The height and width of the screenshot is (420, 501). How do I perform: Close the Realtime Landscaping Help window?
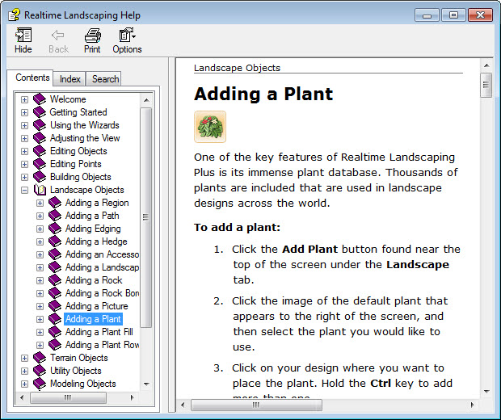(480, 15)
